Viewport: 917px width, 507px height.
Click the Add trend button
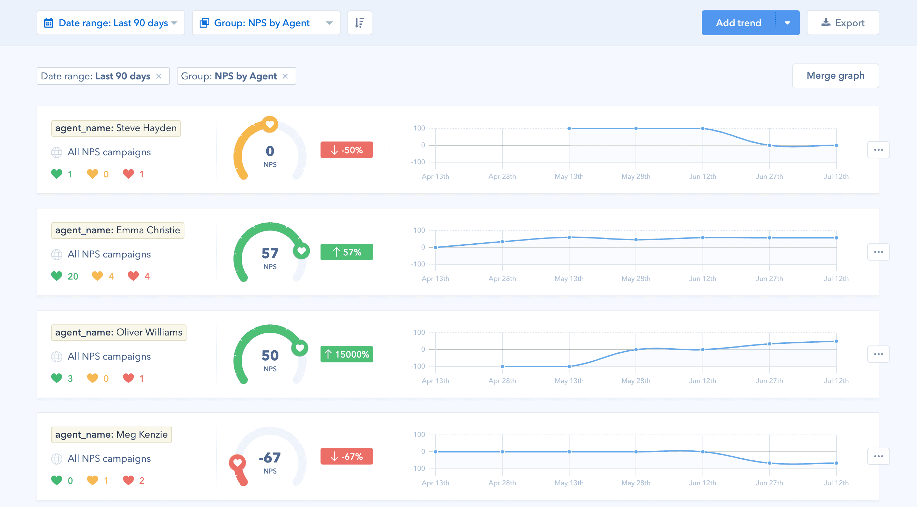pyautogui.click(x=739, y=22)
